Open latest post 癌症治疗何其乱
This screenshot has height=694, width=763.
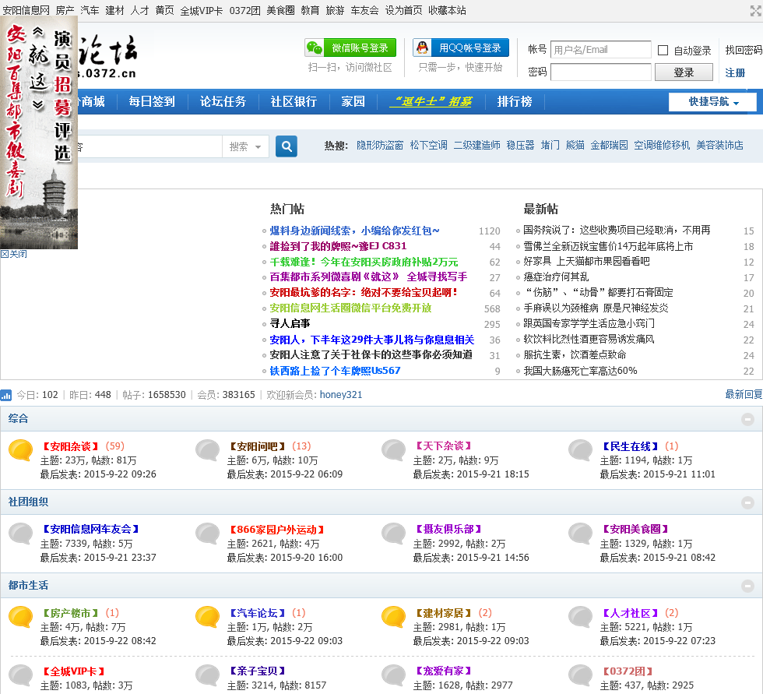[x=556, y=277]
